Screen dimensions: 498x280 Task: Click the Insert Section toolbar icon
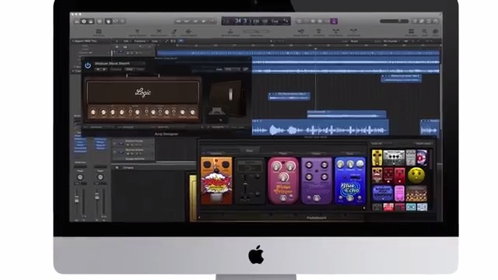click(x=335, y=32)
